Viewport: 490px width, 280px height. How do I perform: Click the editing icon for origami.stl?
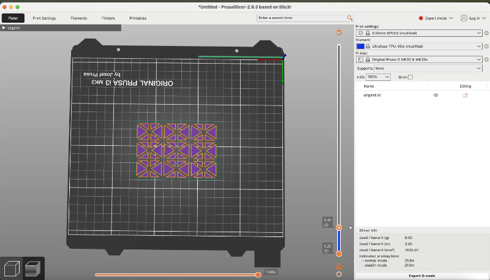click(x=466, y=96)
